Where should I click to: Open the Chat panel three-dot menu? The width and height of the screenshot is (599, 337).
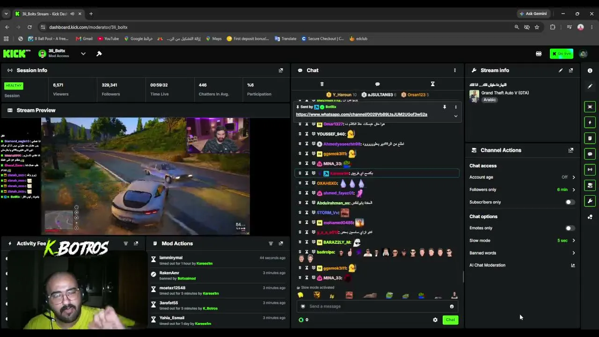point(455,70)
